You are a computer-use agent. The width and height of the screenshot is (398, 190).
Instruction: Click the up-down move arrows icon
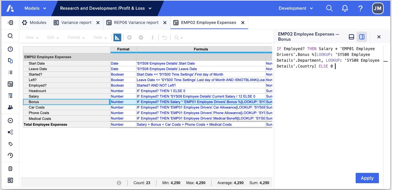[x=153, y=37]
